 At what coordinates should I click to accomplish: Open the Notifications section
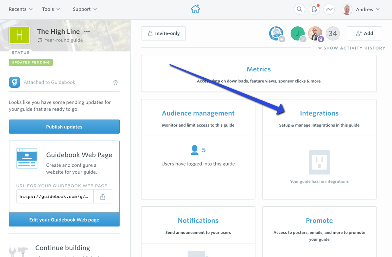pyautogui.click(x=198, y=220)
